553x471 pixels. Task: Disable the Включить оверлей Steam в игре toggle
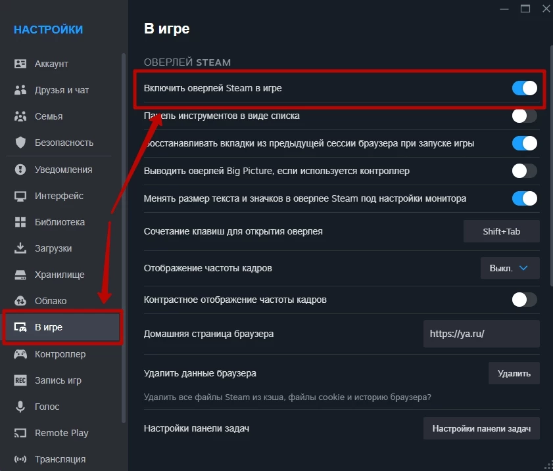pos(524,88)
